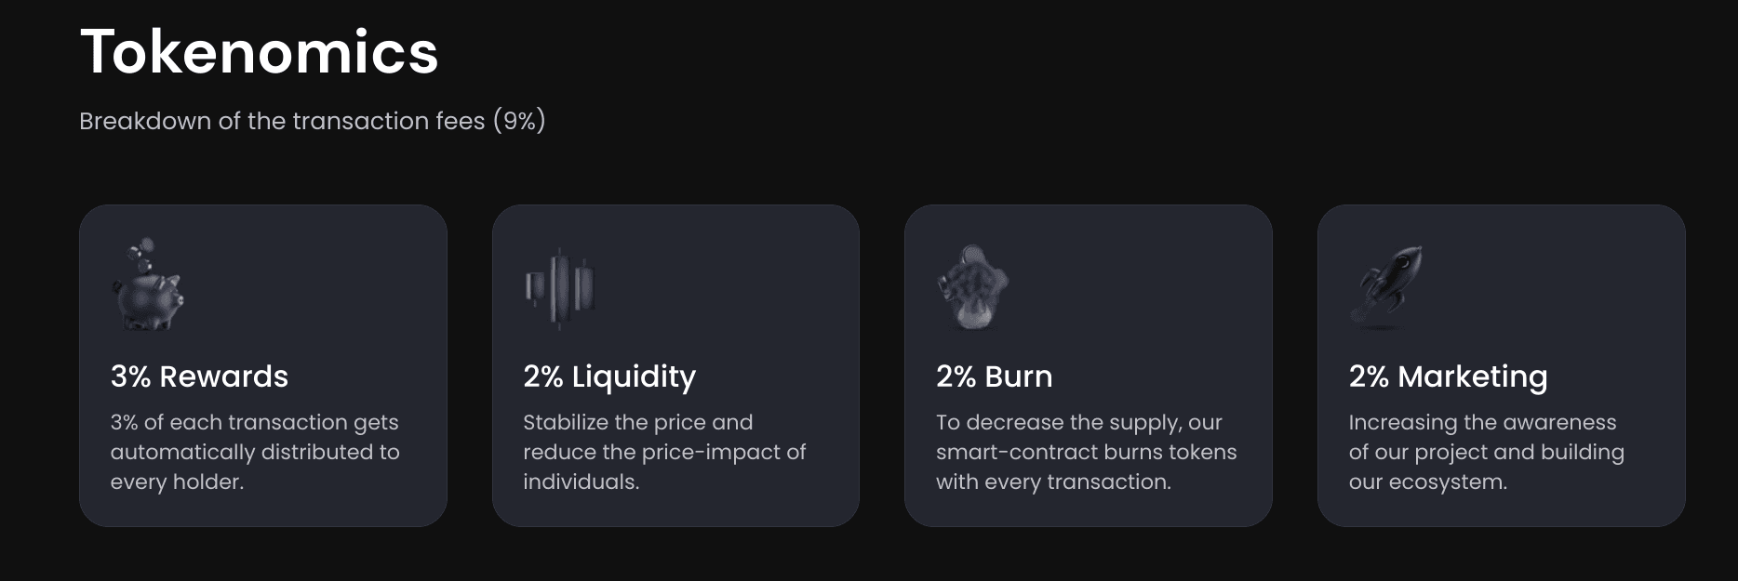Click the 'Increasing the awareness' description text

[1486, 452]
